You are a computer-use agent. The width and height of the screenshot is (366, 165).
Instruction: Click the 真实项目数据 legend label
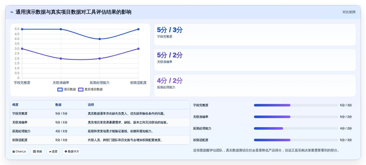[x=93, y=90]
